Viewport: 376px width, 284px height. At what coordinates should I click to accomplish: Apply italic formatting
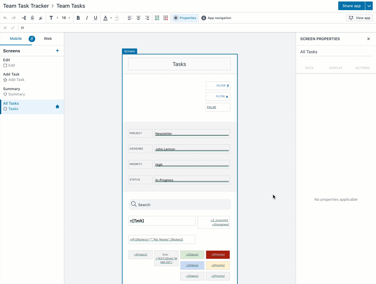pos(87,18)
